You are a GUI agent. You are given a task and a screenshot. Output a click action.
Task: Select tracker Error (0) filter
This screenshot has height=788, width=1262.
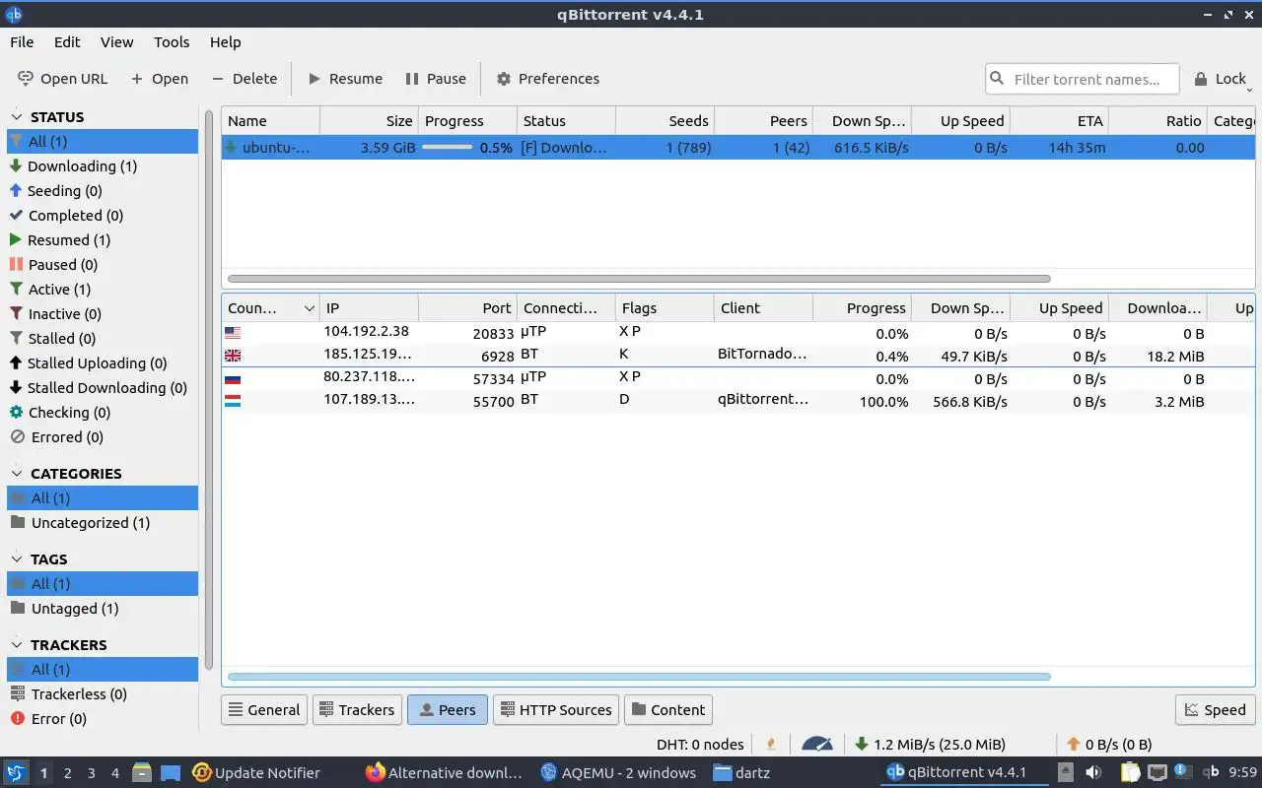pos(103,719)
